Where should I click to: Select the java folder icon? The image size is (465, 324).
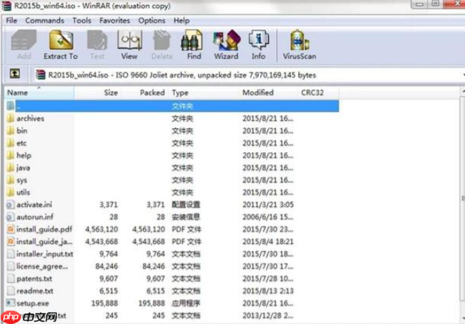coord(11,168)
